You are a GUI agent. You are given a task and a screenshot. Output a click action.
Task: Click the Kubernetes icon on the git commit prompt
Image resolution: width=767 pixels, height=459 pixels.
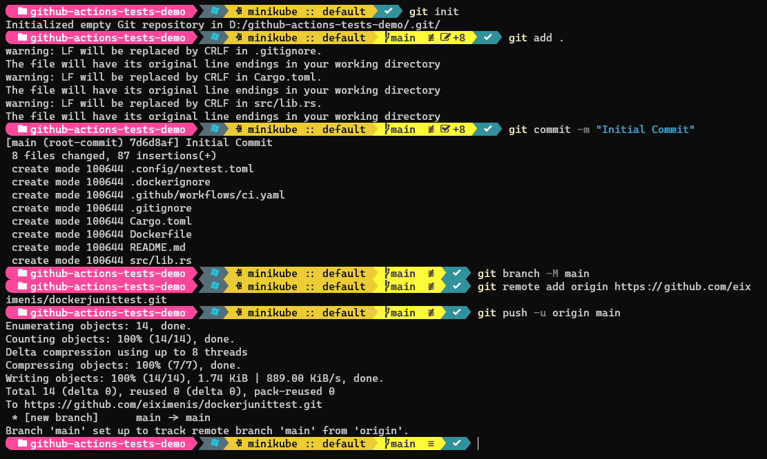tap(240, 130)
